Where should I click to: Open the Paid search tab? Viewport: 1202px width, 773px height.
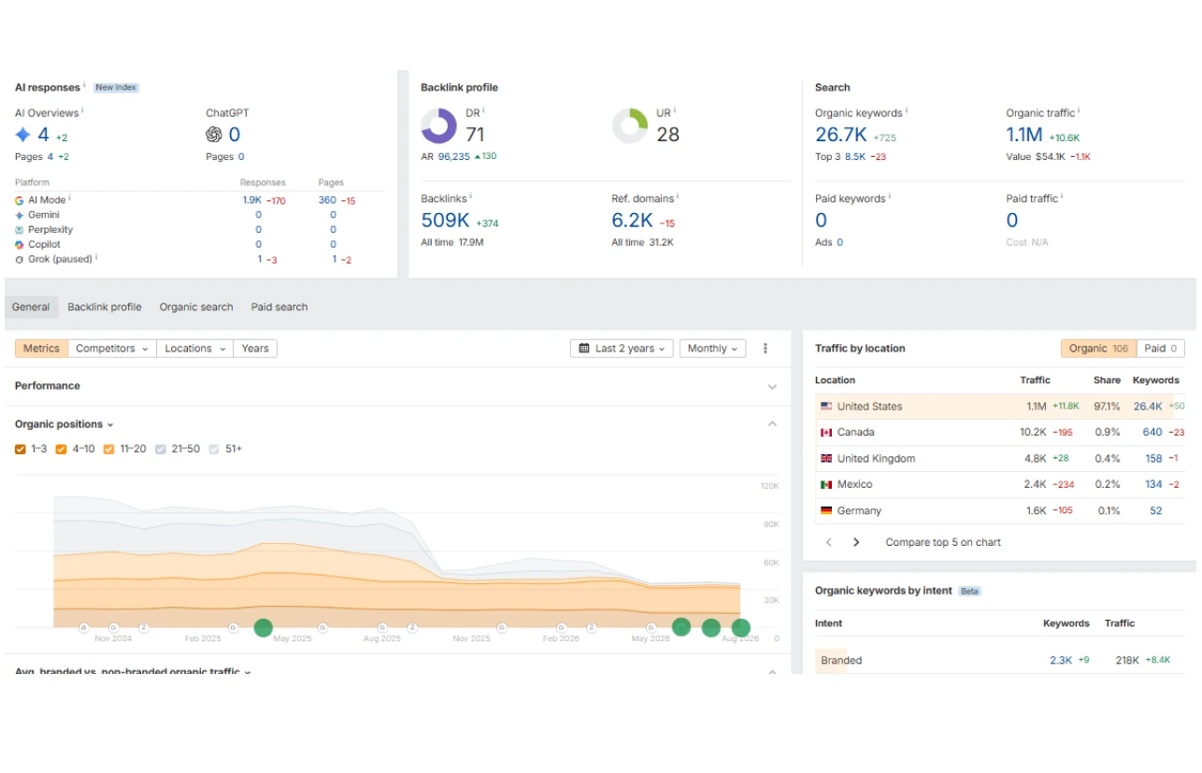pos(279,308)
